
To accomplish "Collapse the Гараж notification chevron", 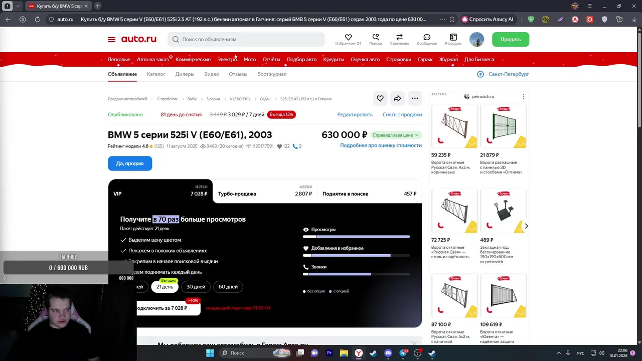I will click(414, 343).
